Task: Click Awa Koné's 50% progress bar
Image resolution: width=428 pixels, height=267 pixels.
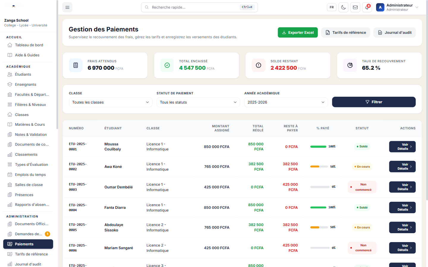Action: click(319, 167)
